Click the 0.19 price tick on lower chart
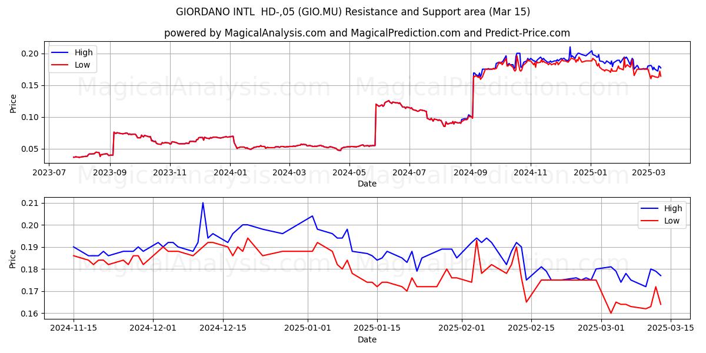706x353 pixels. (x=31, y=247)
